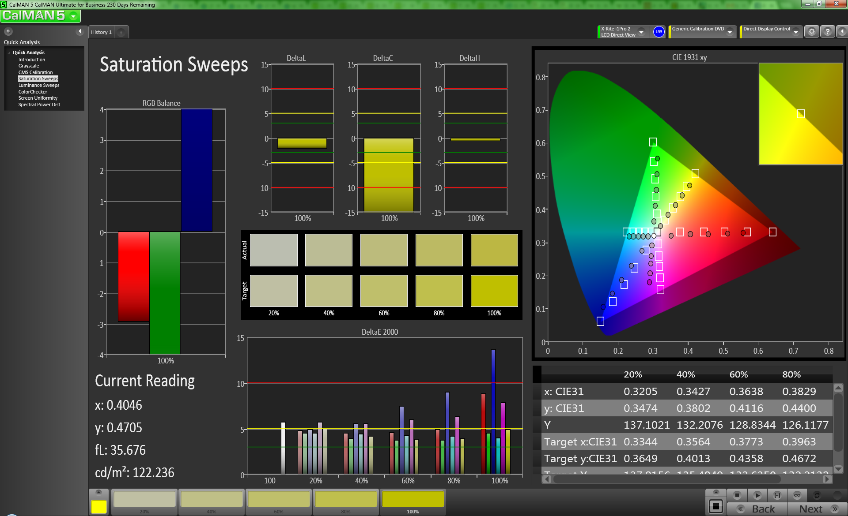Viewport: 848px width, 516px height.
Task: Open the CalMAN 5 main menu dropdown
Action: pyautogui.click(x=73, y=16)
